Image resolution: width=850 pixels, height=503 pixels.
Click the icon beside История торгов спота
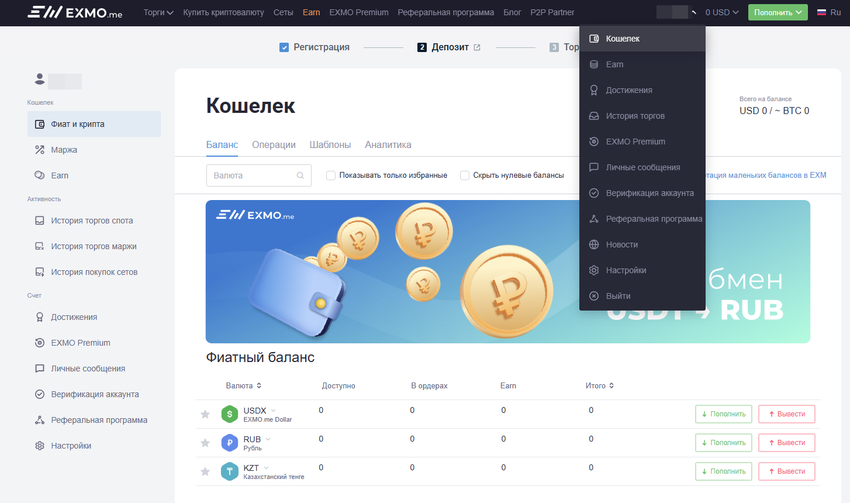40,221
